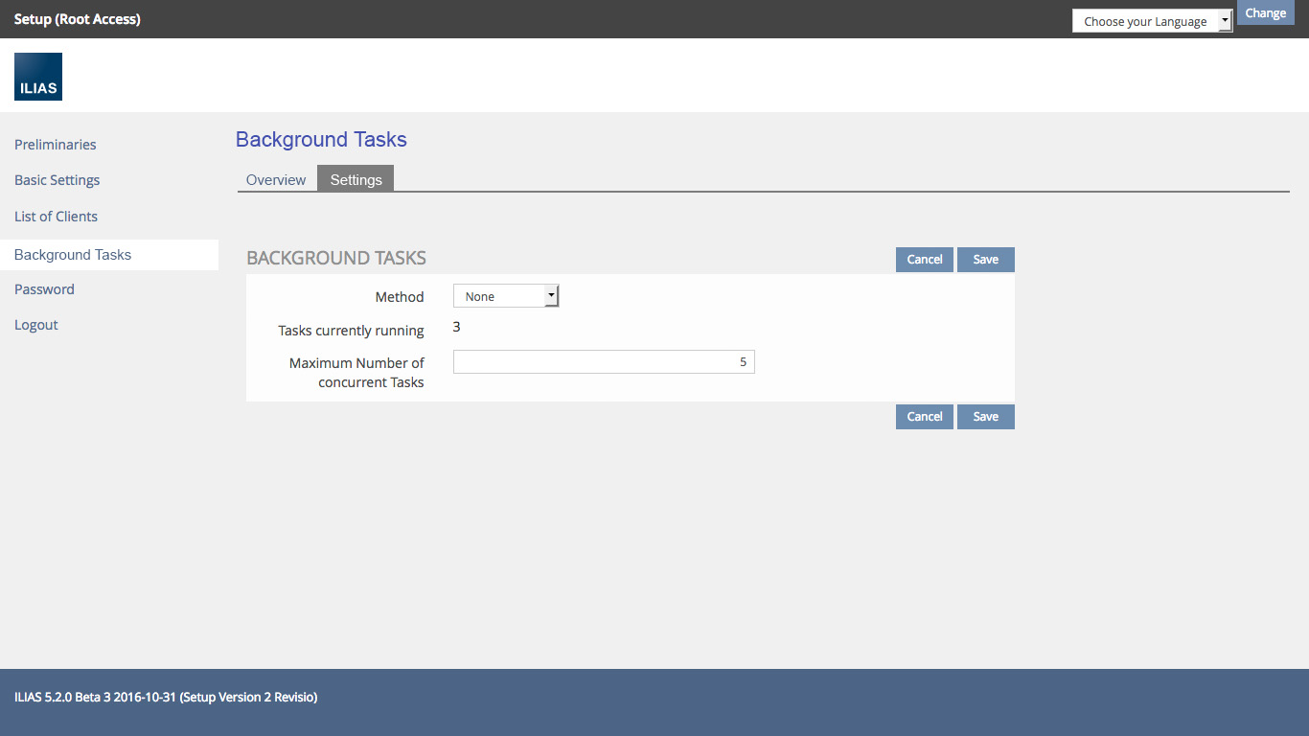1309x736 pixels.
Task: Go to Preliminaries in the sidebar
Action: click(56, 145)
